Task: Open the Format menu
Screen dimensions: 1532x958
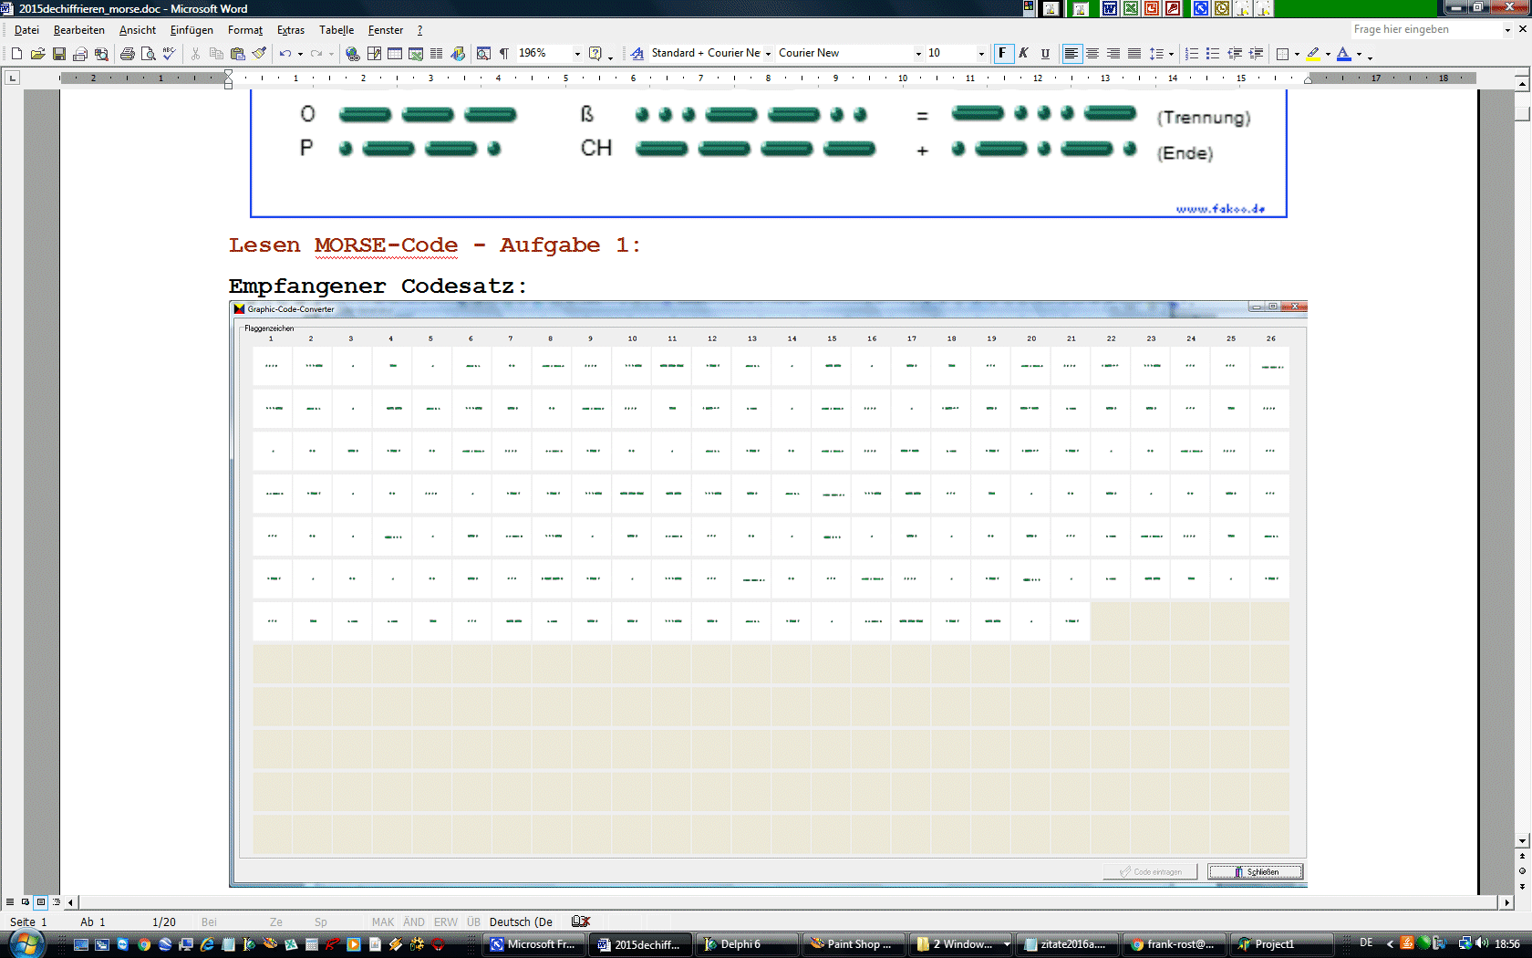Action: (245, 30)
